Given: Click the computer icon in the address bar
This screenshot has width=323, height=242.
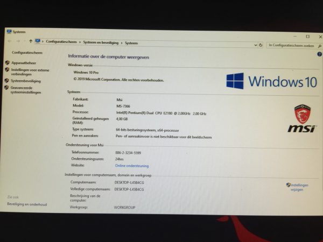Looking at the screenshot, I should click(38, 41).
